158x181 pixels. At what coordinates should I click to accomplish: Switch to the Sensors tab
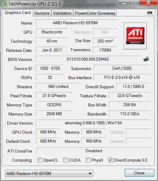click(42, 13)
